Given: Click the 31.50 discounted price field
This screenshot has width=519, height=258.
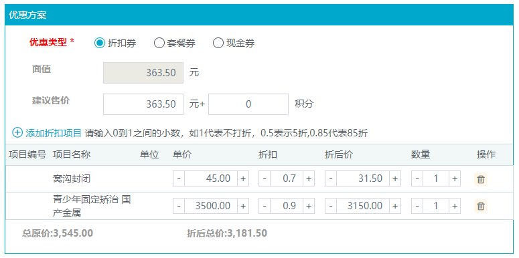Looking at the screenshot, I should click(x=363, y=178).
